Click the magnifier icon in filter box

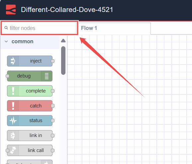click(x=6, y=28)
